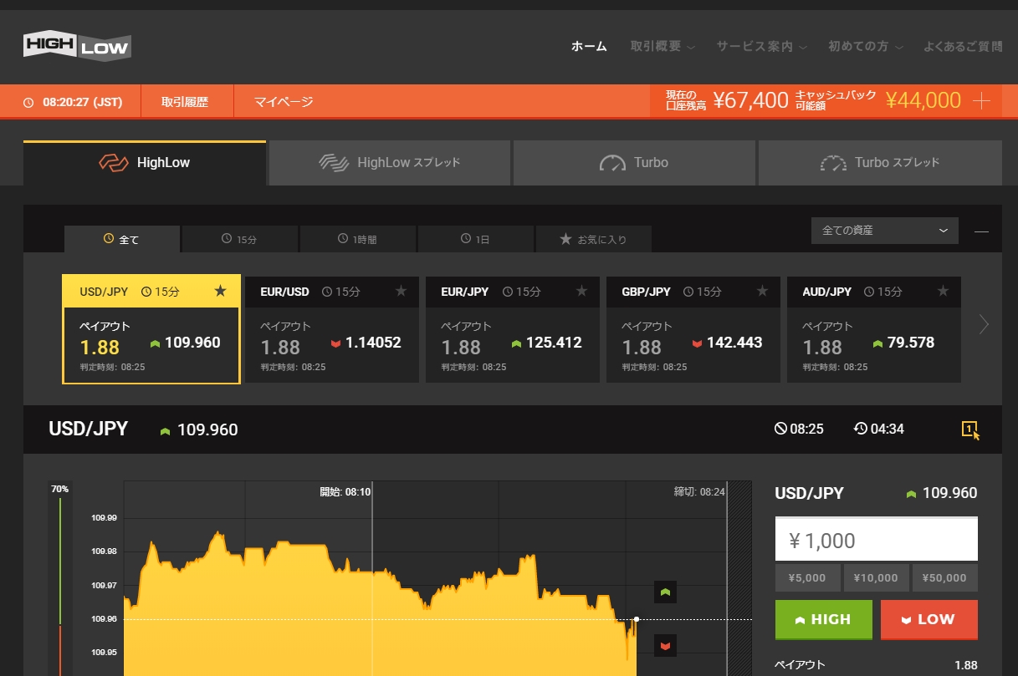Show next assets with right arrow
Viewport: 1018px width, 676px height.
pos(984,324)
